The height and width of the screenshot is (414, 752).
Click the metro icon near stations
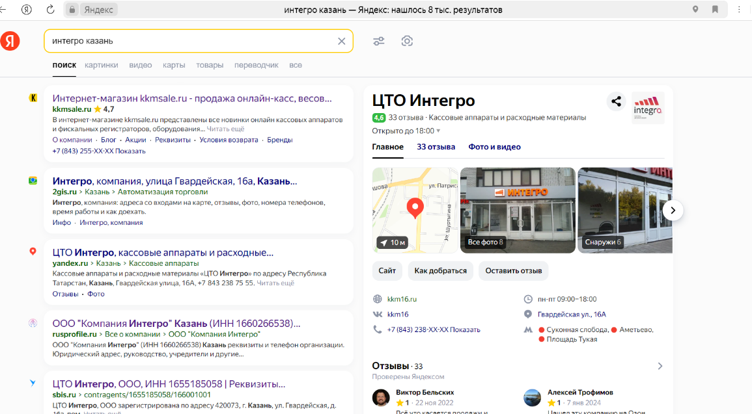pos(528,330)
